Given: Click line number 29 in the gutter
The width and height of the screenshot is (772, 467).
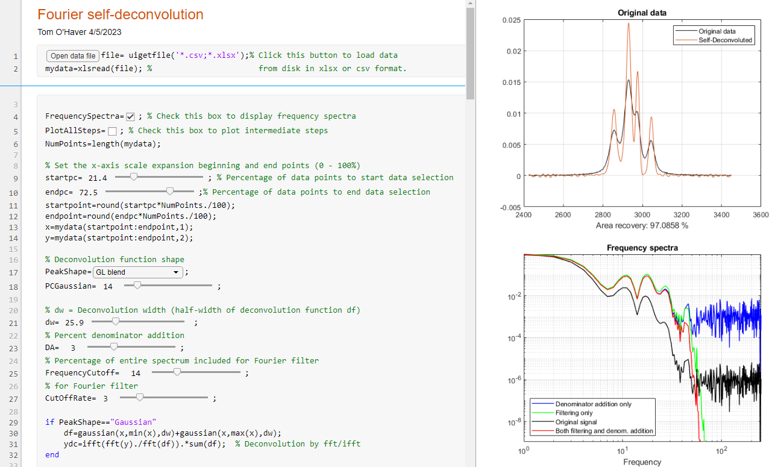Looking at the screenshot, I should 13,422.
